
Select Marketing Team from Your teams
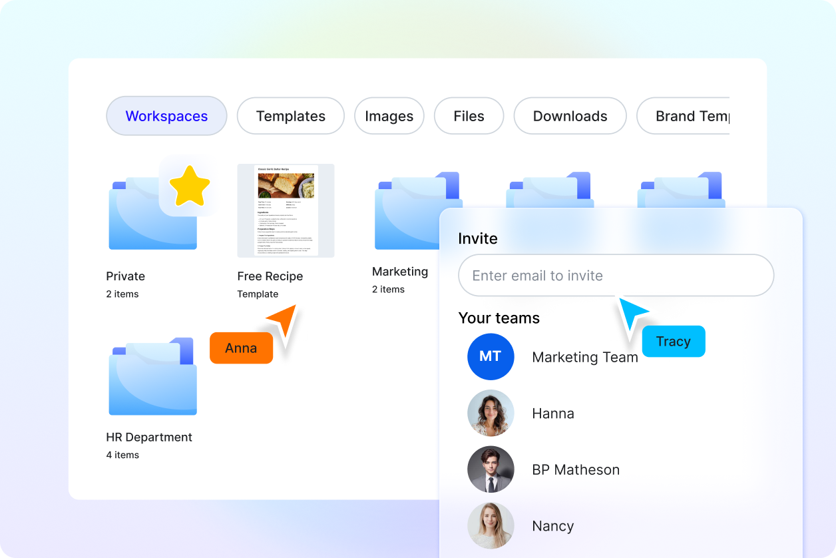585,357
